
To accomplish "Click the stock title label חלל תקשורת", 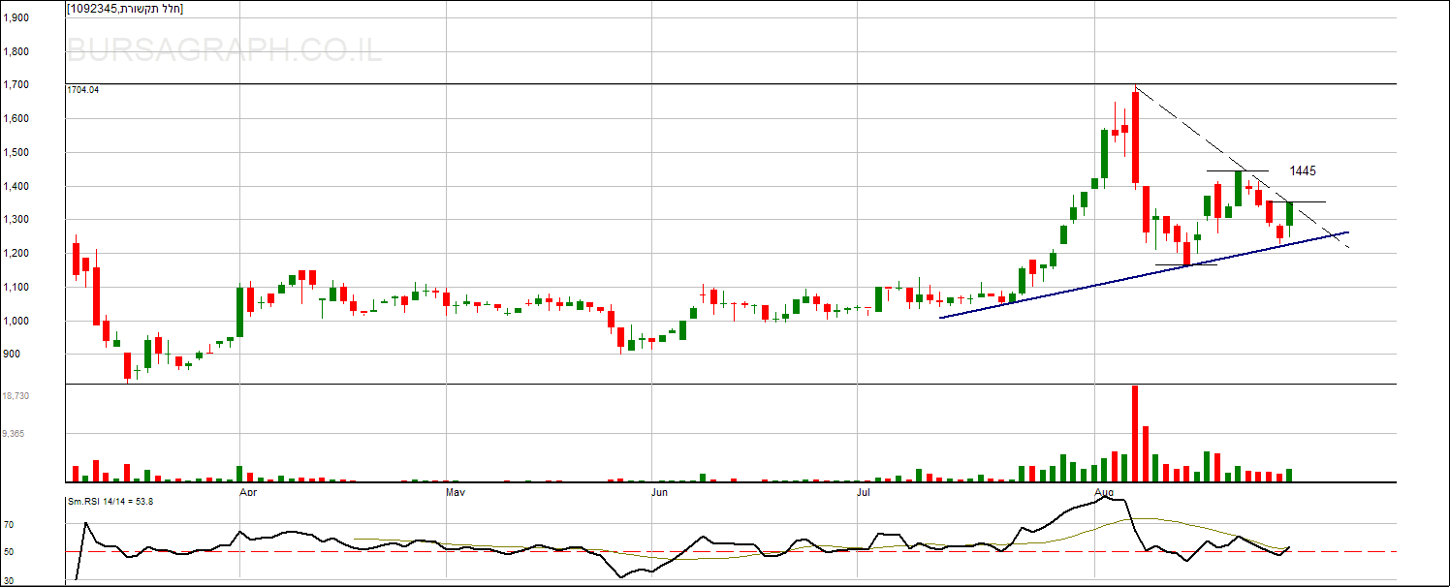I will pyautogui.click(x=124, y=9).
